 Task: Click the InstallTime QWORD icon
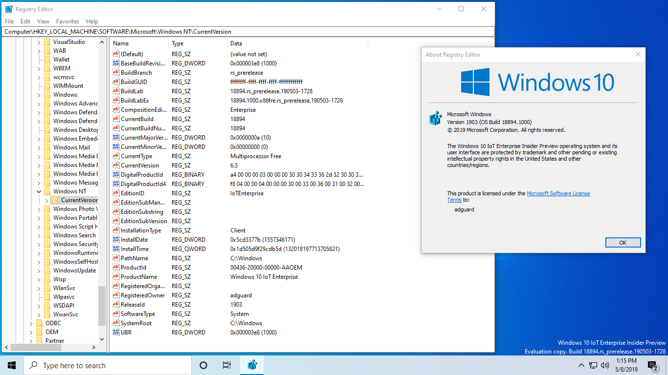[116, 249]
